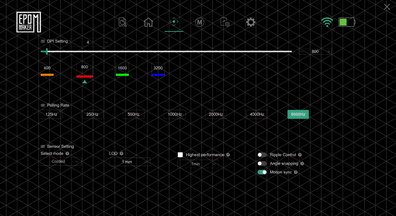
Task: Select the 1000Hz polling rate
Action: (x=175, y=115)
